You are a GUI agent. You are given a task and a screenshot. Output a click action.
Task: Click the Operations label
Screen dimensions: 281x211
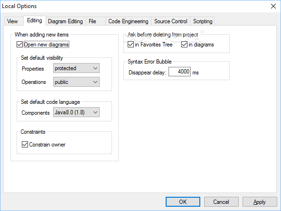pos(34,82)
